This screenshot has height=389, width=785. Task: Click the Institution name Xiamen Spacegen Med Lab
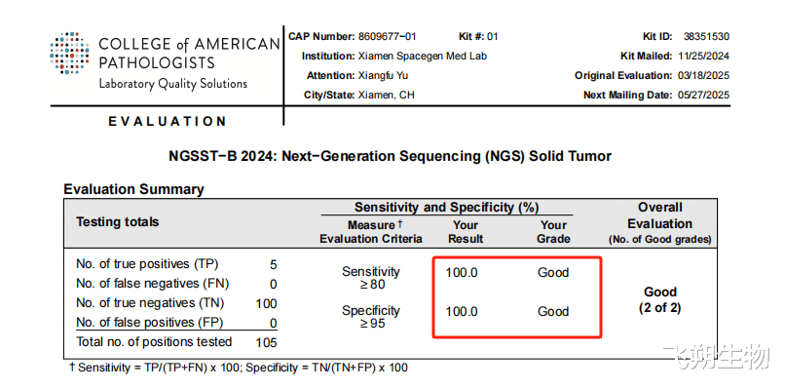pos(423,57)
